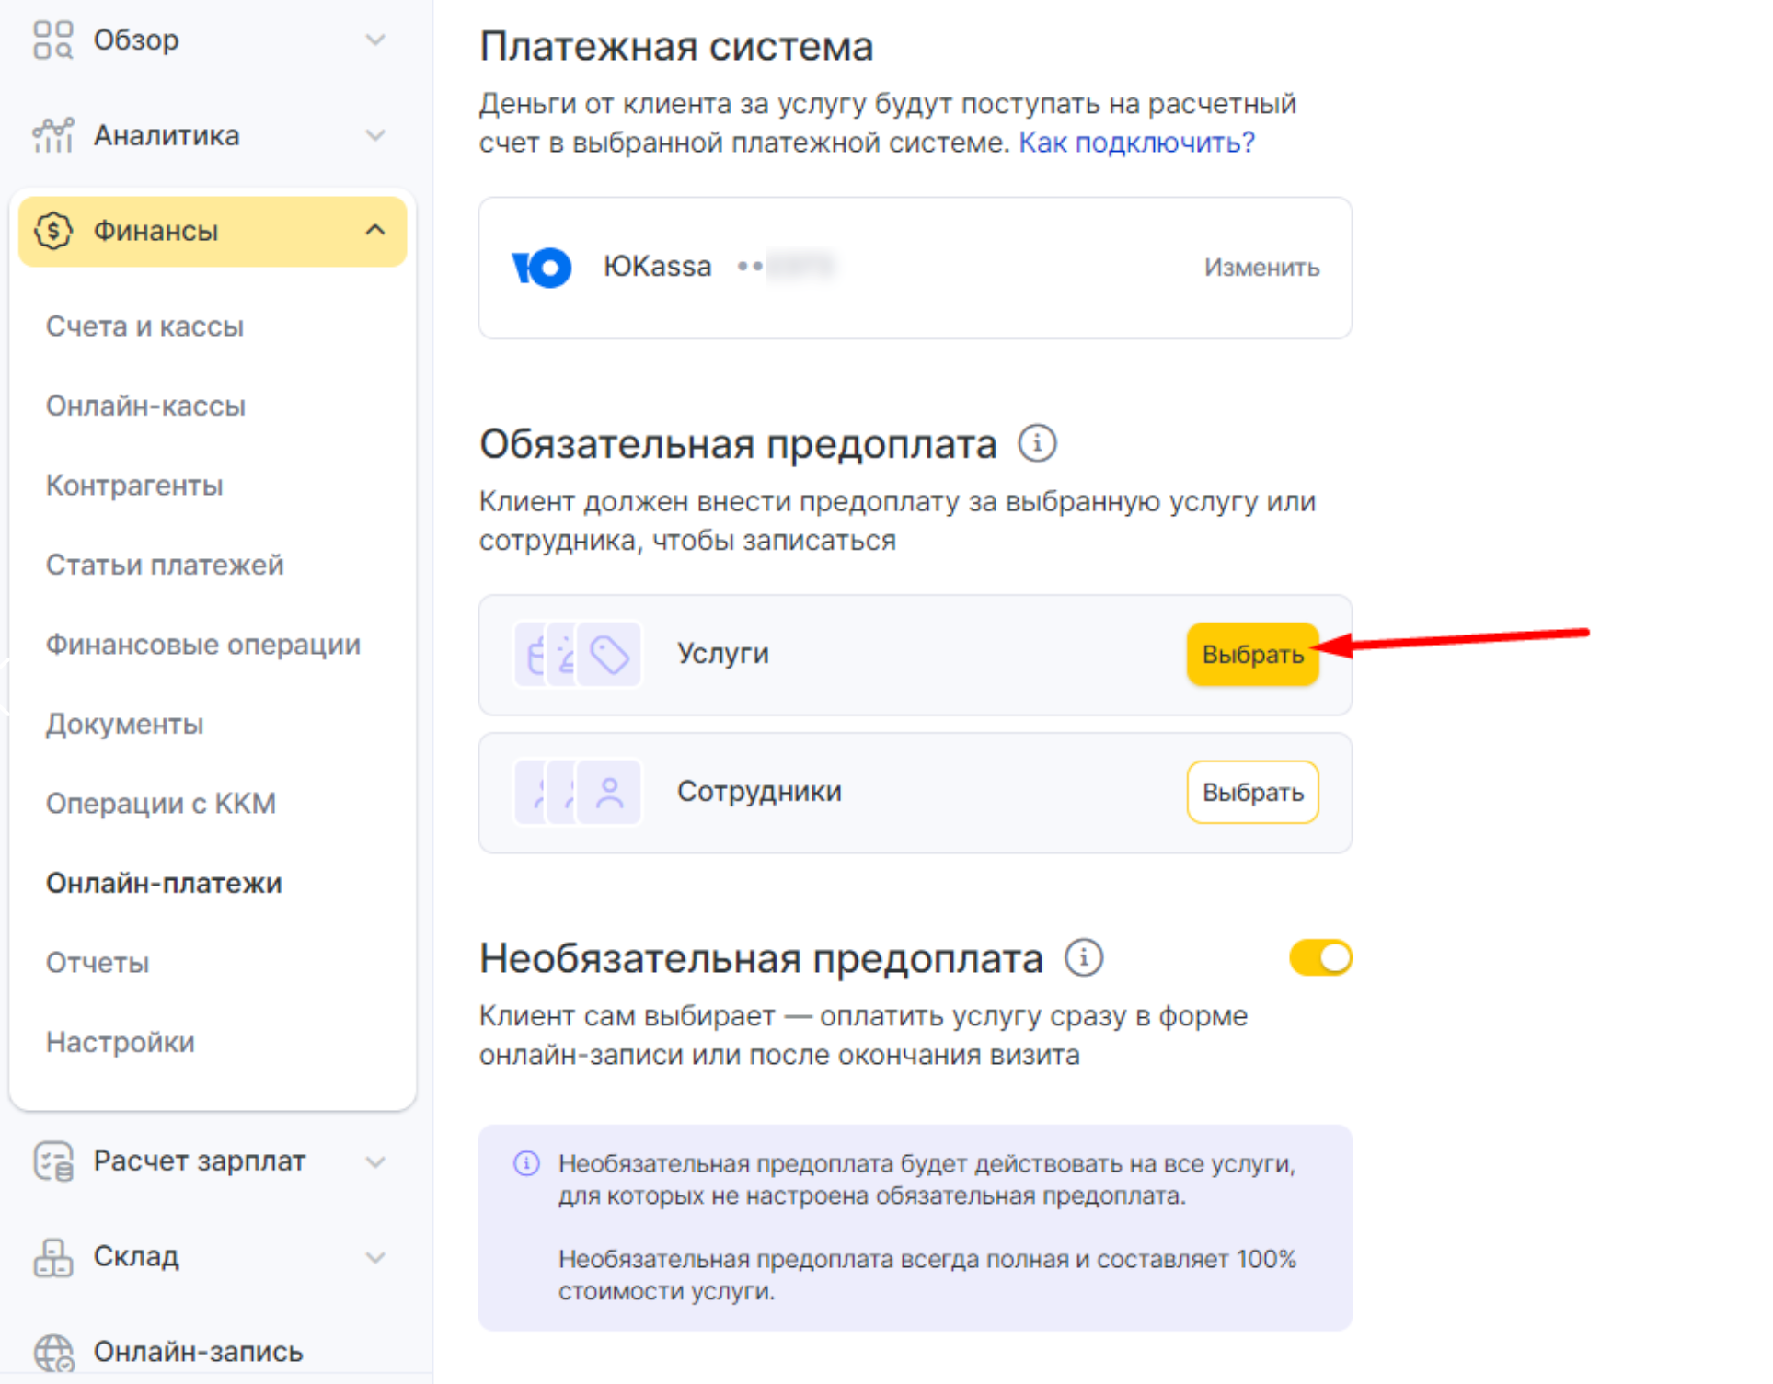Viewport: 1773px width, 1384px height.
Task: Go to Контрагенты
Action: (134, 486)
